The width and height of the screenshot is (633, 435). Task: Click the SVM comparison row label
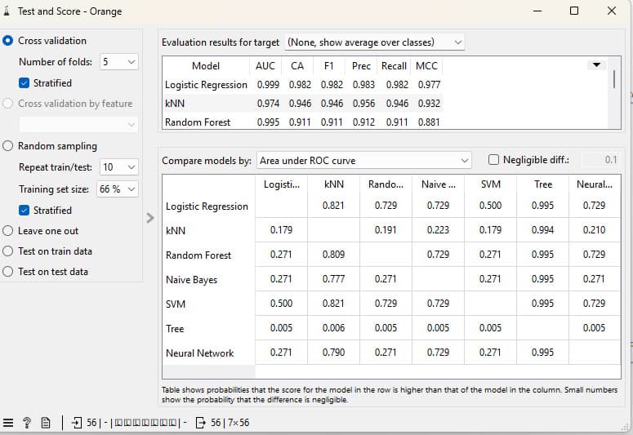click(x=176, y=304)
